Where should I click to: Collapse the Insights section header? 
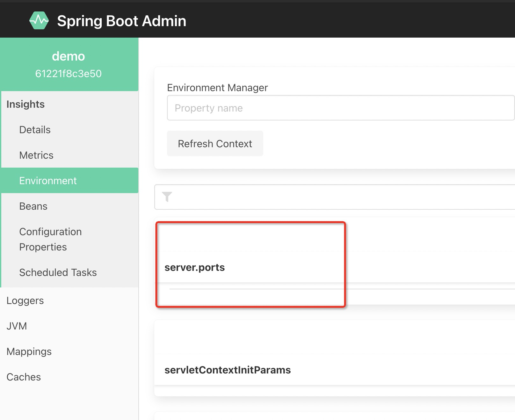point(25,104)
